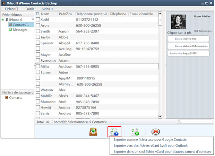This screenshot has height=156, width=215.
Task: Click Mayer Adaline's contact photo
Action: pos(178,22)
